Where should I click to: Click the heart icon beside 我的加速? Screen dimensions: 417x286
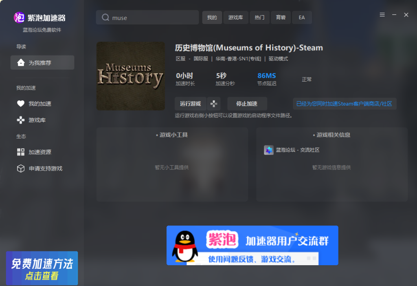coord(21,103)
